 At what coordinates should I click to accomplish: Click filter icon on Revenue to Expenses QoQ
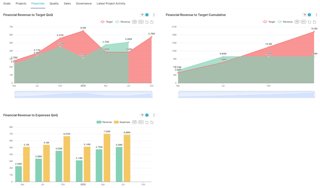click(142, 115)
